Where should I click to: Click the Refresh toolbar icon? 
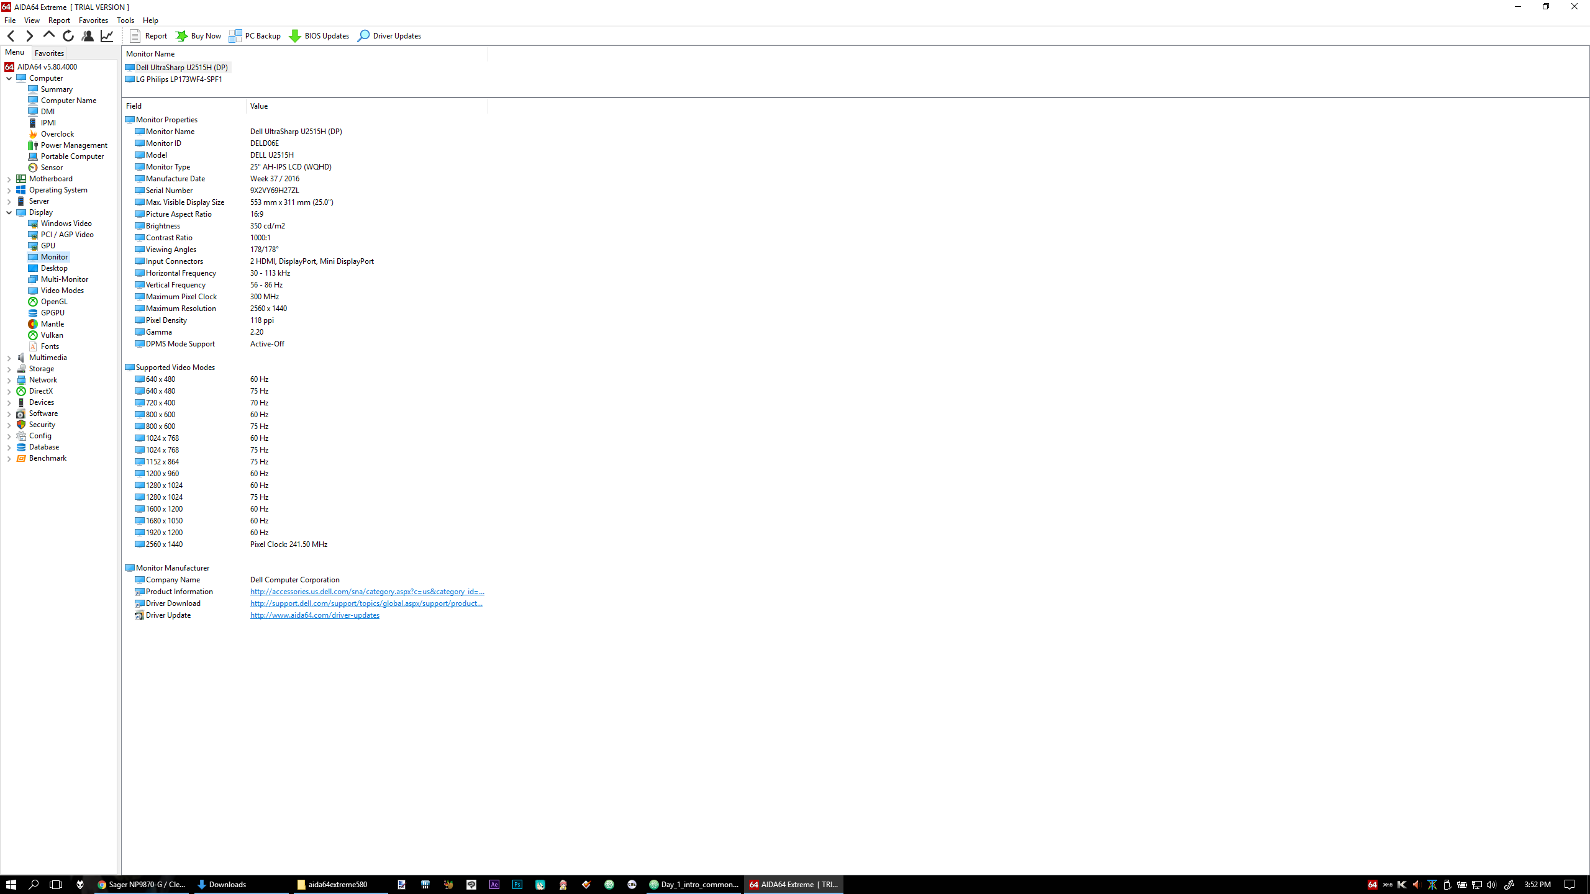coord(68,36)
